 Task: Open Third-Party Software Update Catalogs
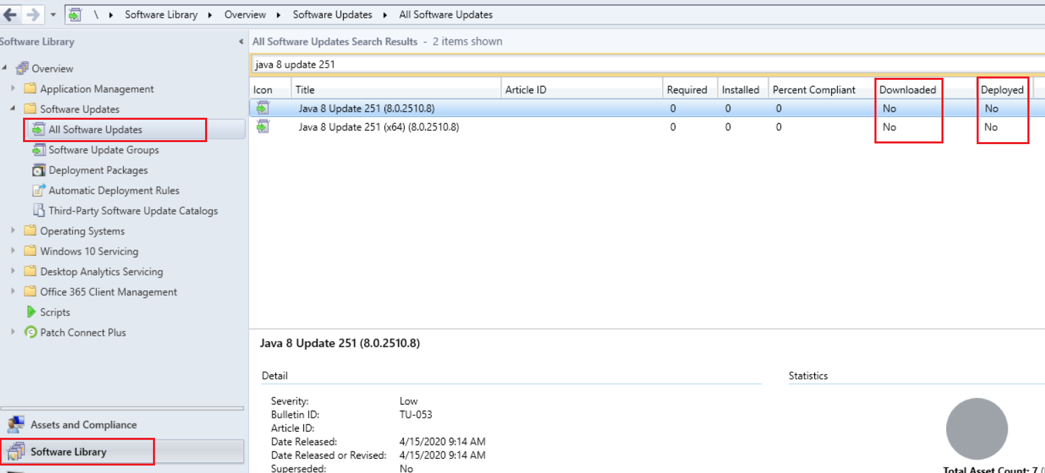click(x=133, y=210)
